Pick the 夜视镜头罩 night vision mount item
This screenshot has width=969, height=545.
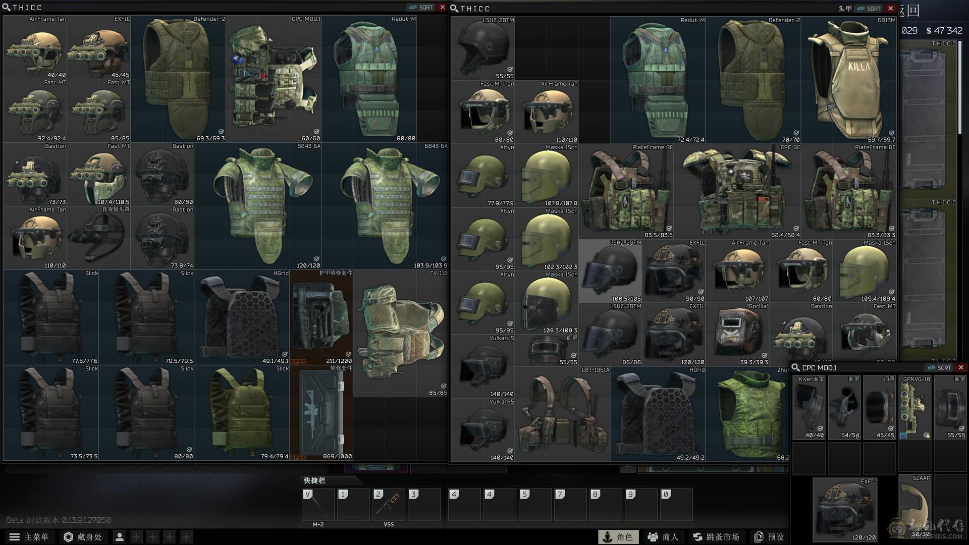(99, 238)
